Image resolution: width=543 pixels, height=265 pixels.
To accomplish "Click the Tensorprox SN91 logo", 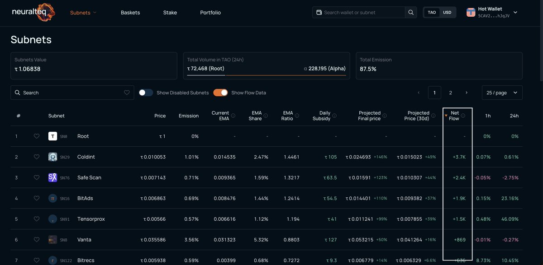I will click(x=52, y=219).
